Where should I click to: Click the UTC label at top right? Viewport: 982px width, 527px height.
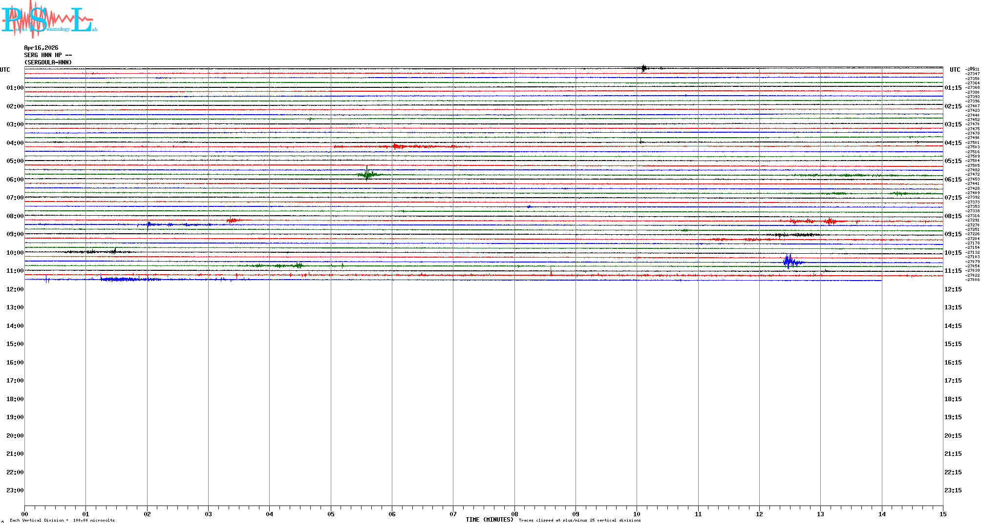pyautogui.click(x=955, y=70)
